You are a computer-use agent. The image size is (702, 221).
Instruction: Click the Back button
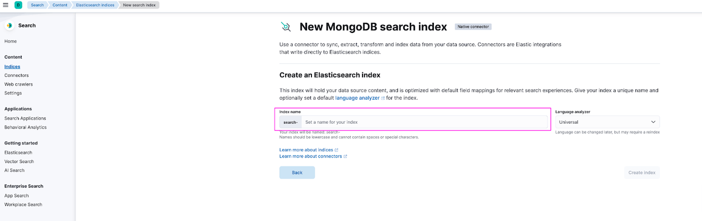[297, 173]
